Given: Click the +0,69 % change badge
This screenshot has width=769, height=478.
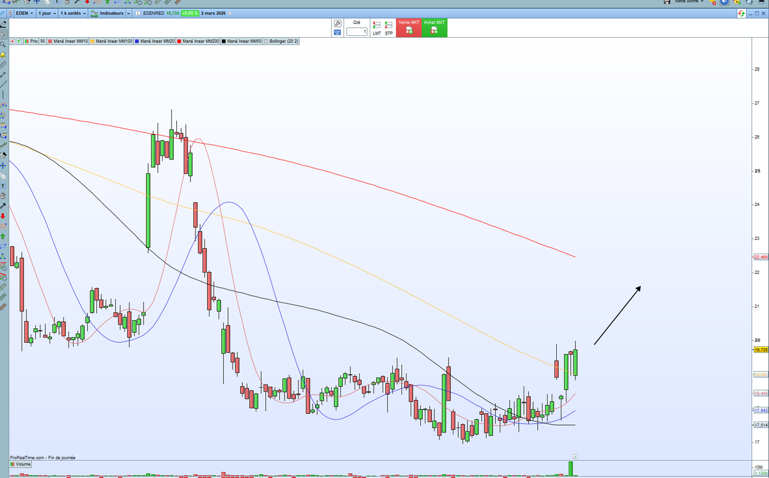Looking at the screenshot, I should (190, 13).
